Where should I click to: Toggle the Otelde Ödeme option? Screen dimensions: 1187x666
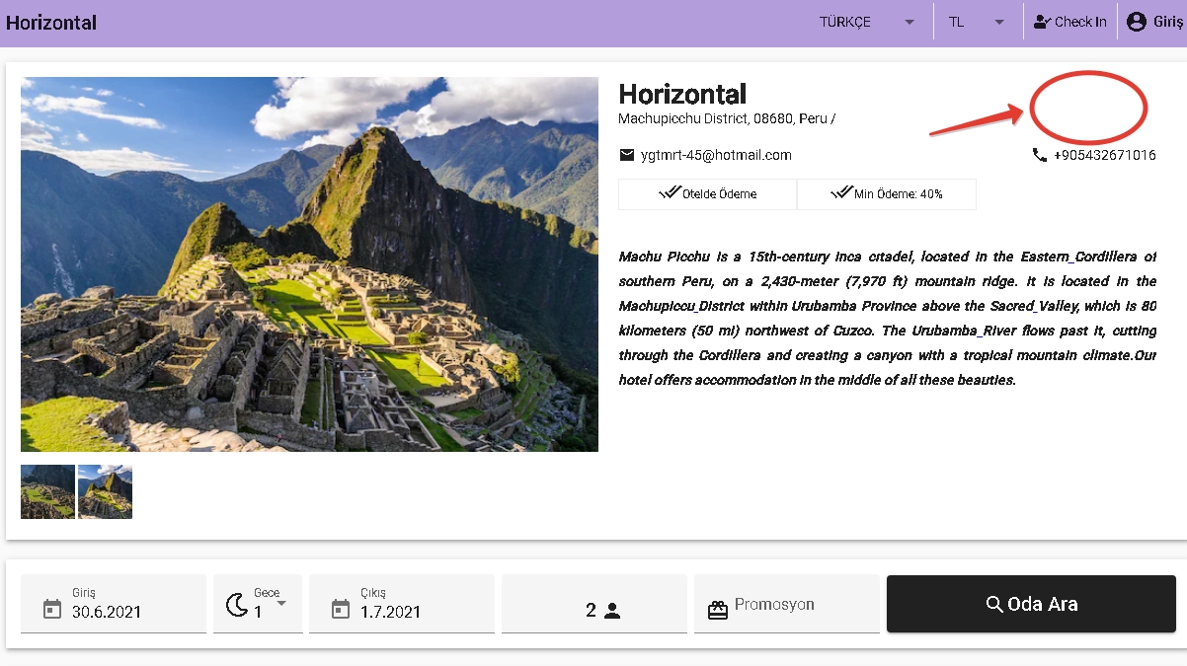pos(707,194)
